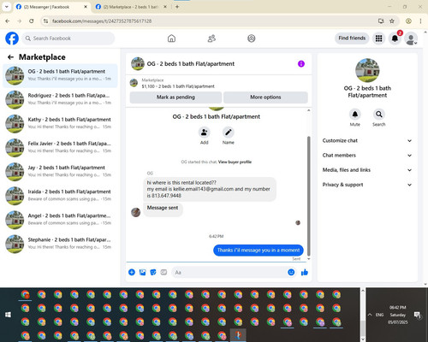Expand Customize chat section
This screenshot has width=428, height=342.
tap(367, 140)
